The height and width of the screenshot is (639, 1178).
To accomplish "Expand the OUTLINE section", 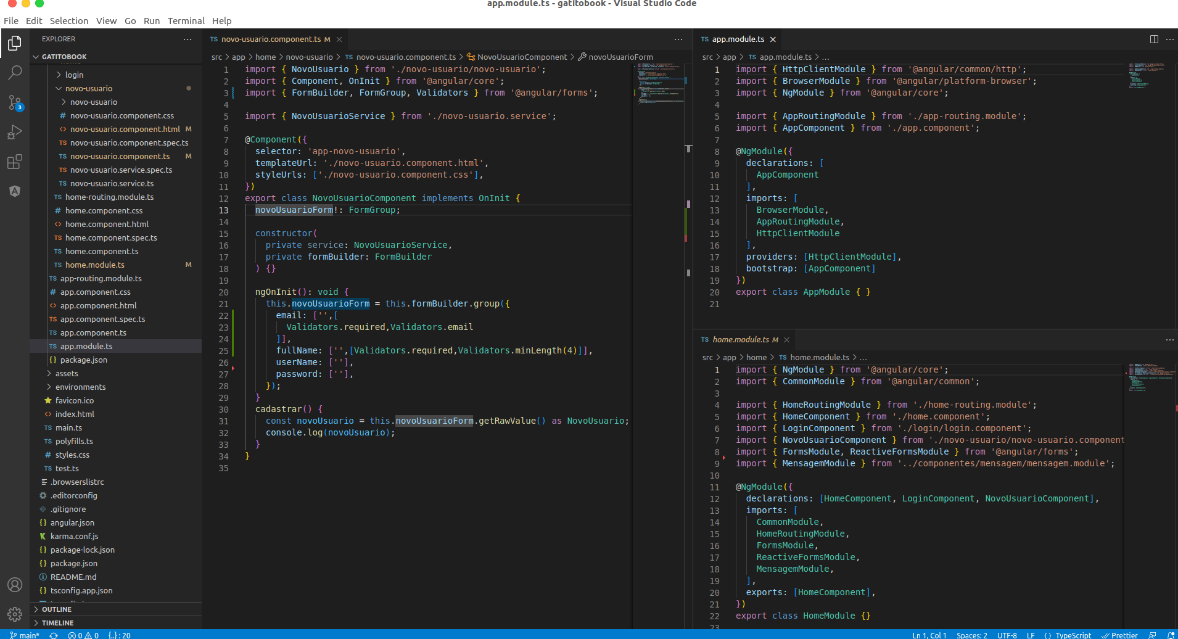I will pyautogui.click(x=115, y=609).
